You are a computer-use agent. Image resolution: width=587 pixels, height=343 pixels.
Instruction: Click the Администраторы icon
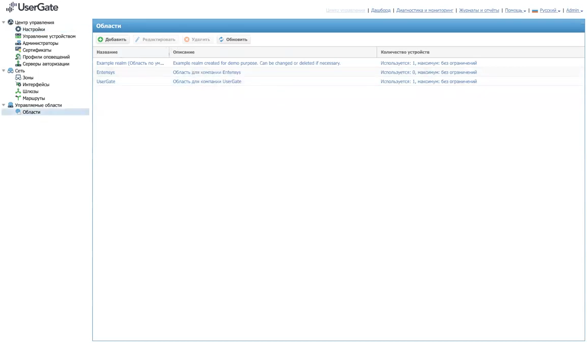point(18,43)
